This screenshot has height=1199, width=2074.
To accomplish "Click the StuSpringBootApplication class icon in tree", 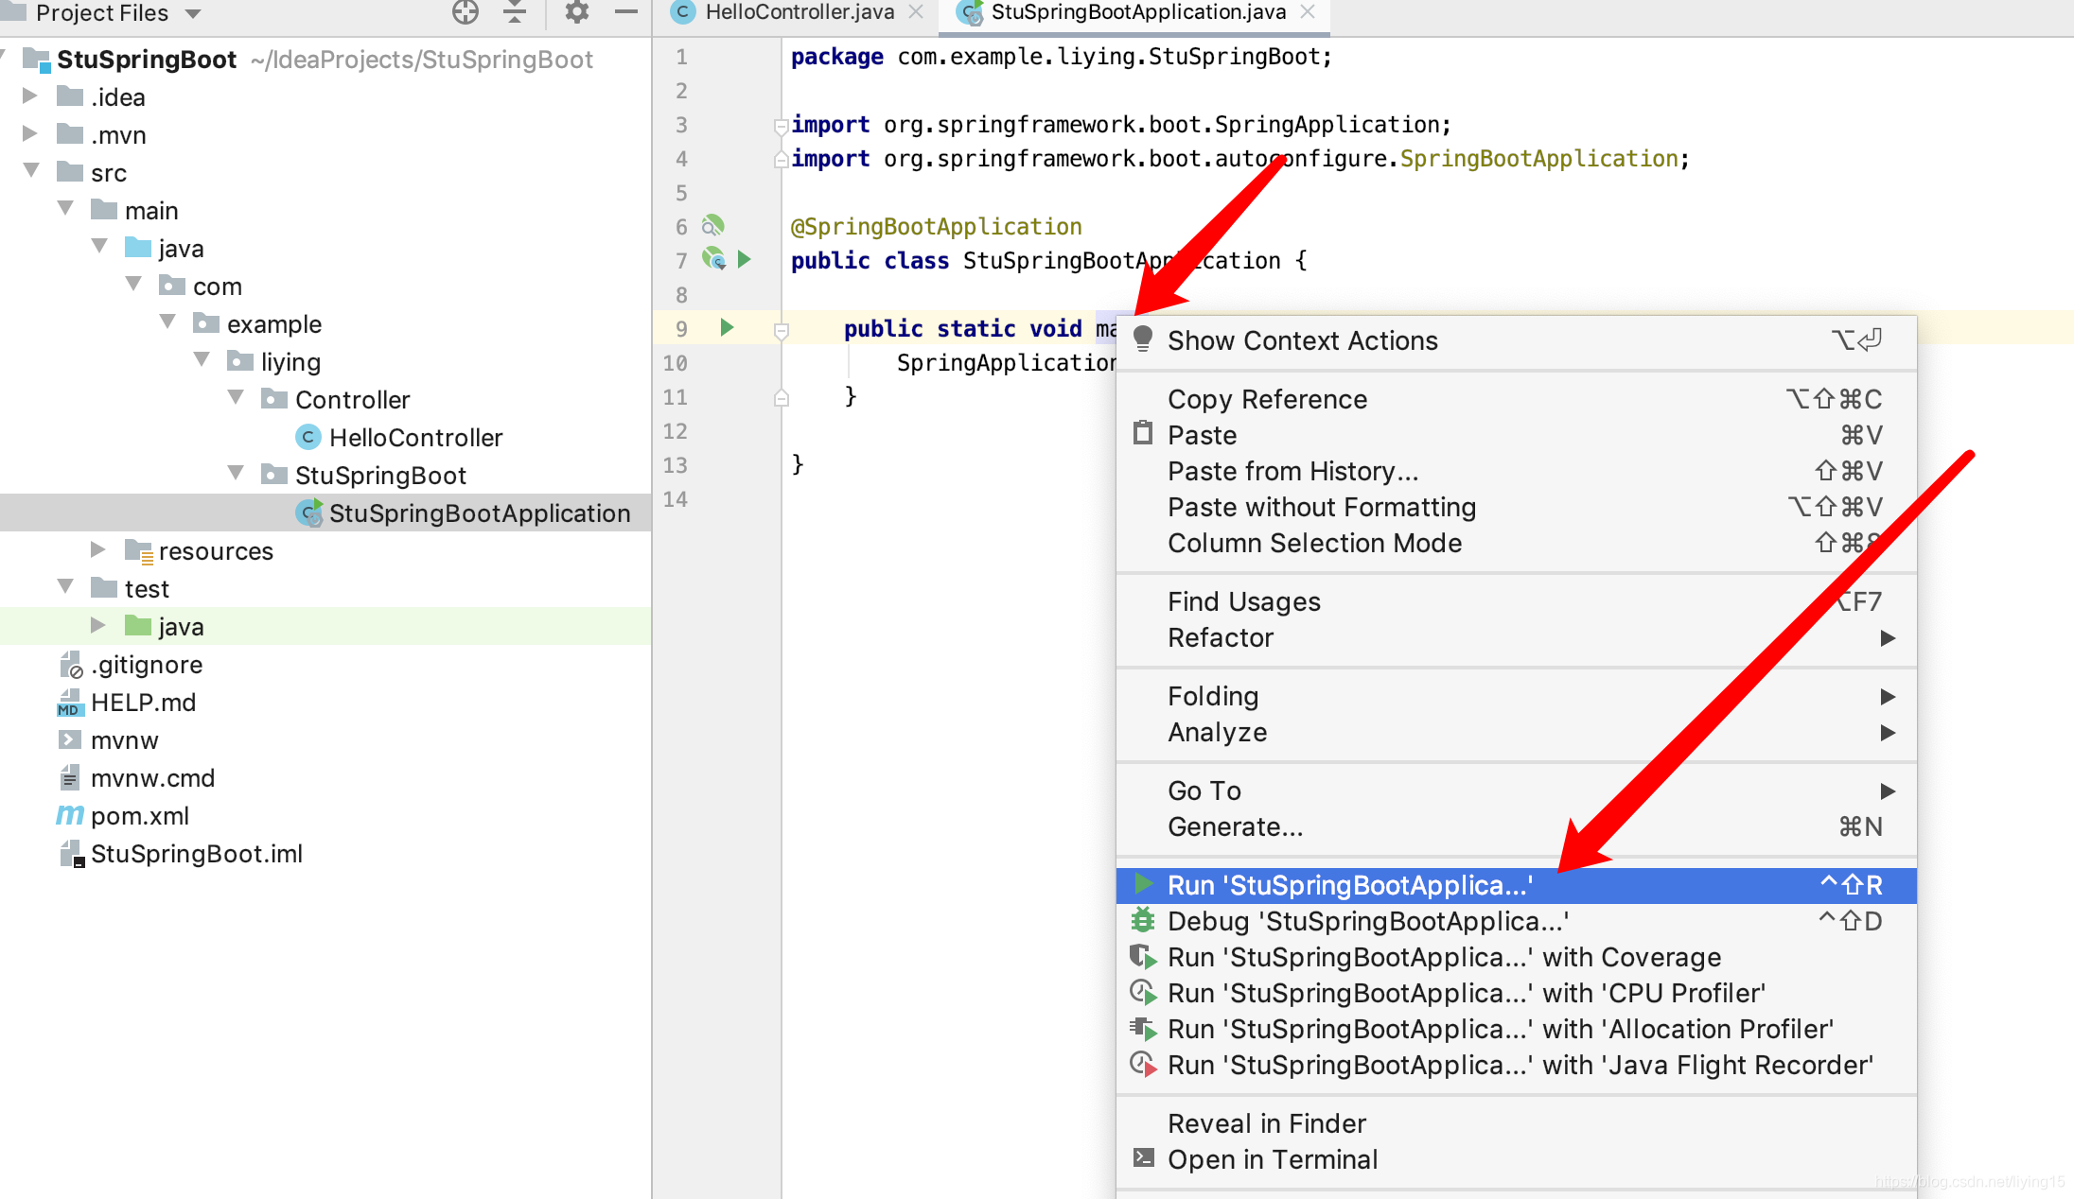I will coord(308,513).
